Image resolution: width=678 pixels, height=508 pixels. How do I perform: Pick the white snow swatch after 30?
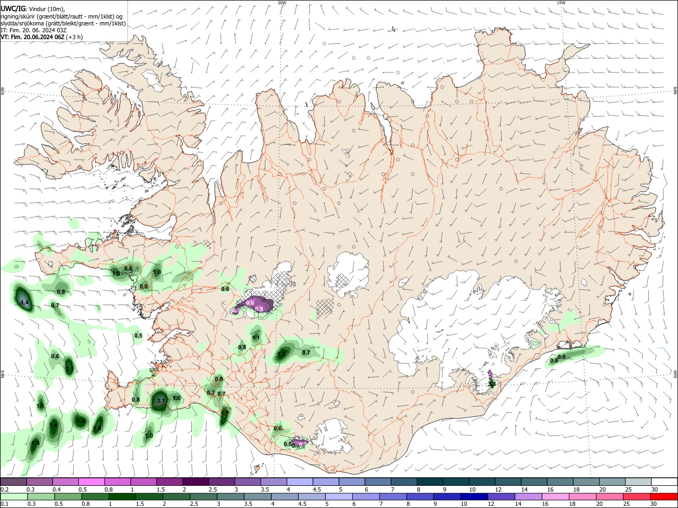[664, 482]
